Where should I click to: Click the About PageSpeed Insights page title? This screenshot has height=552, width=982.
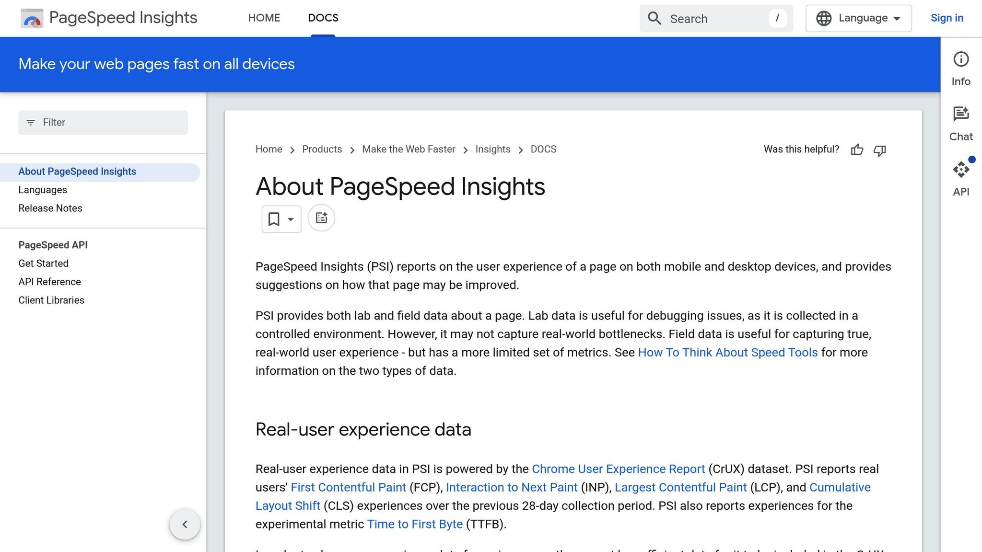tap(400, 186)
